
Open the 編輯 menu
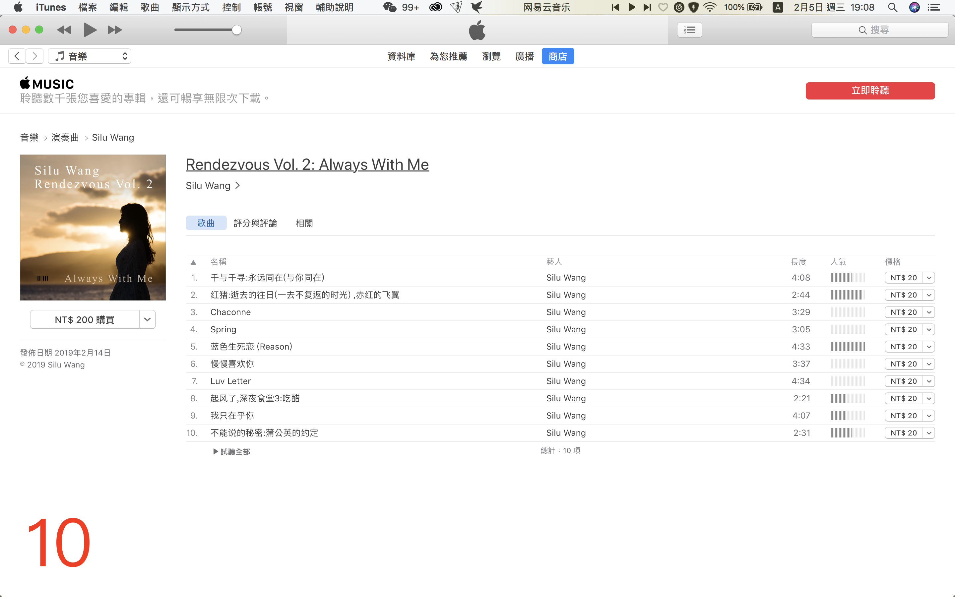pos(119,7)
